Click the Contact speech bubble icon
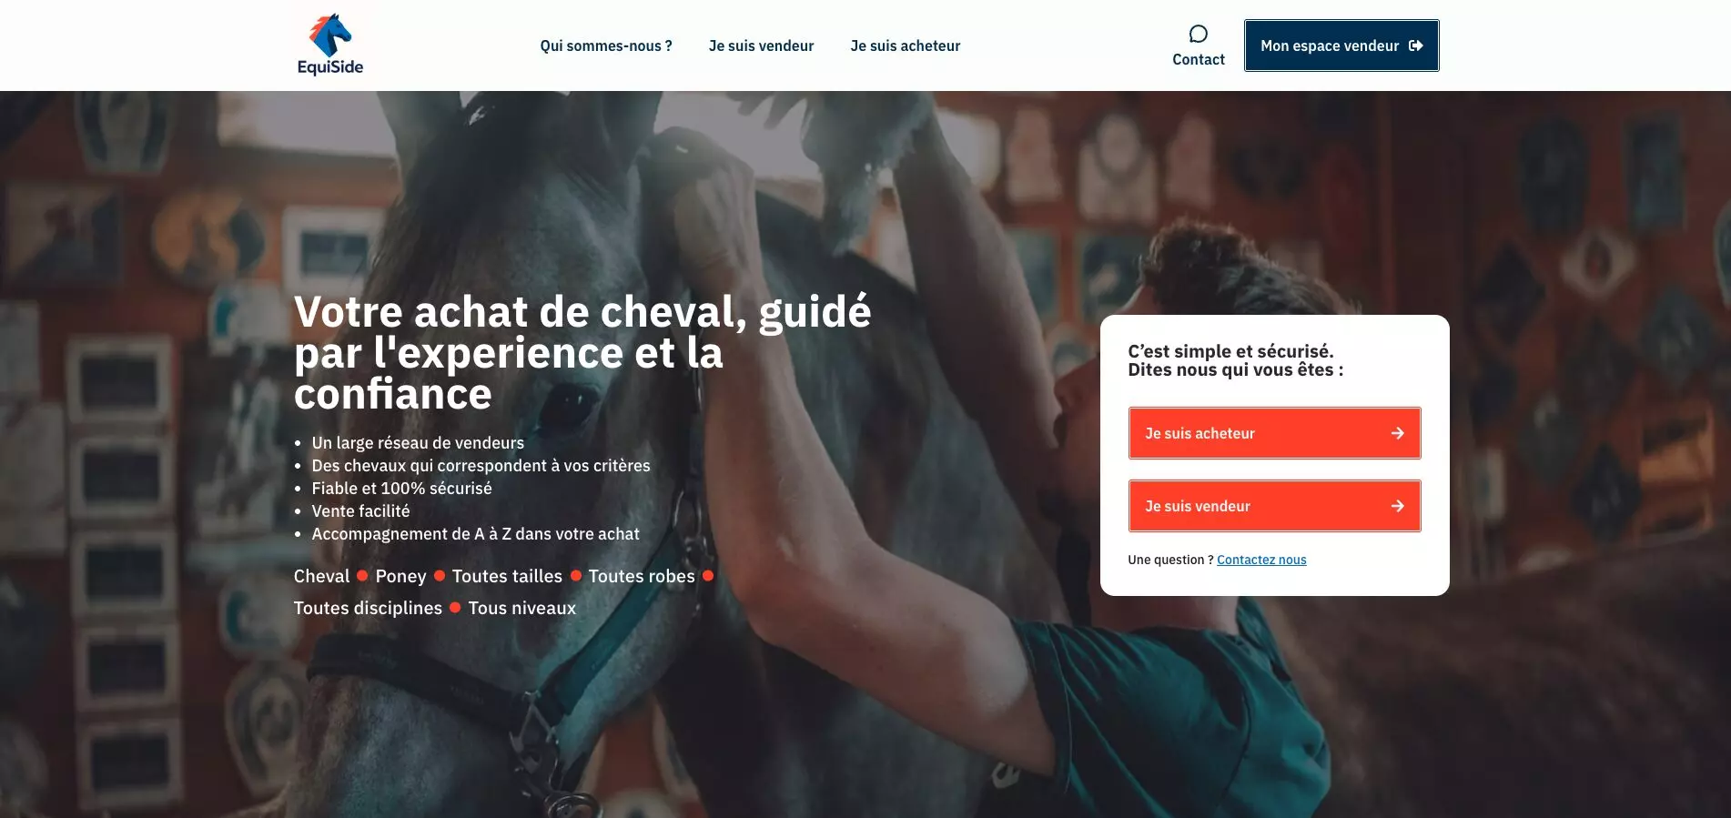 [x=1198, y=34]
